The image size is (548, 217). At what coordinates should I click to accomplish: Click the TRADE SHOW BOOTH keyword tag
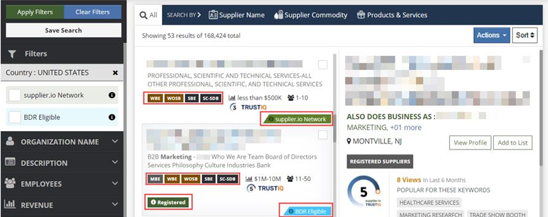click(x=497, y=214)
